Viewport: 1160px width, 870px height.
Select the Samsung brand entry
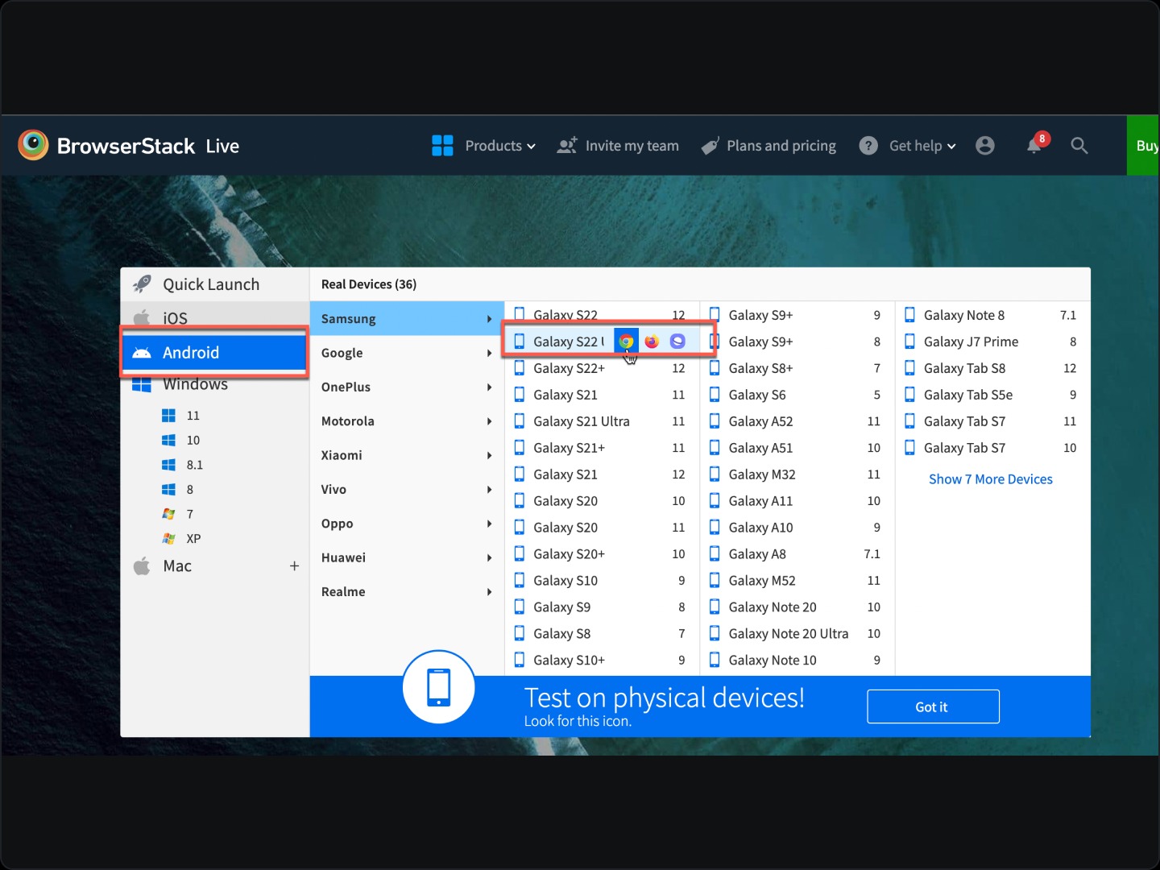pyautogui.click(x=407, y=318)
